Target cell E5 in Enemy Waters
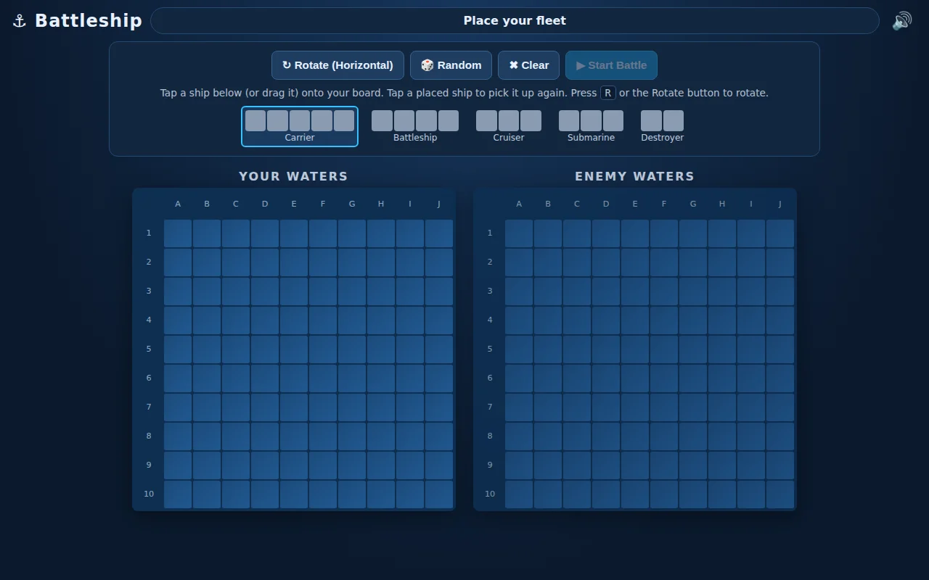The width and height of the screenshot is (929, 580). 635,349
